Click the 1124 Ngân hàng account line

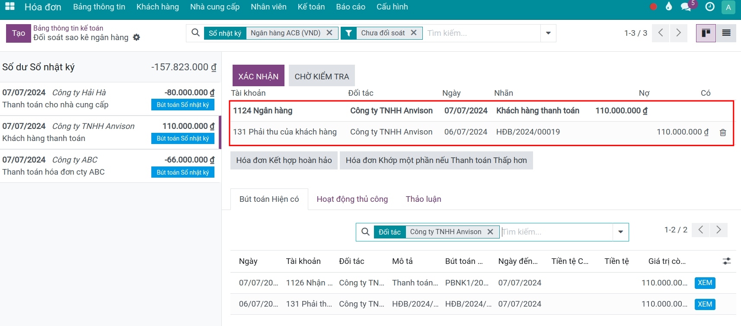(482, 111)
